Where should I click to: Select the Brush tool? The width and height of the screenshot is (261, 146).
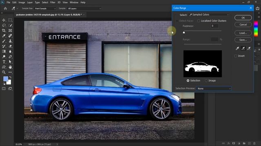point(4,41)
